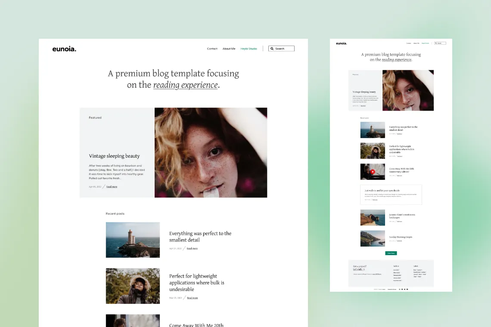Click 'Vintage sleeping beauty' title in large preview
The image size is (491, 327).
(114, 156)
